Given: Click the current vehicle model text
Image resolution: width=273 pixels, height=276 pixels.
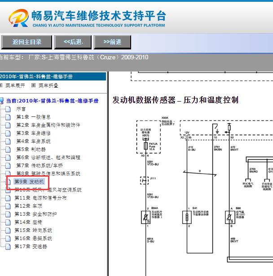Looking at the screenshot, I should [74, 58].
